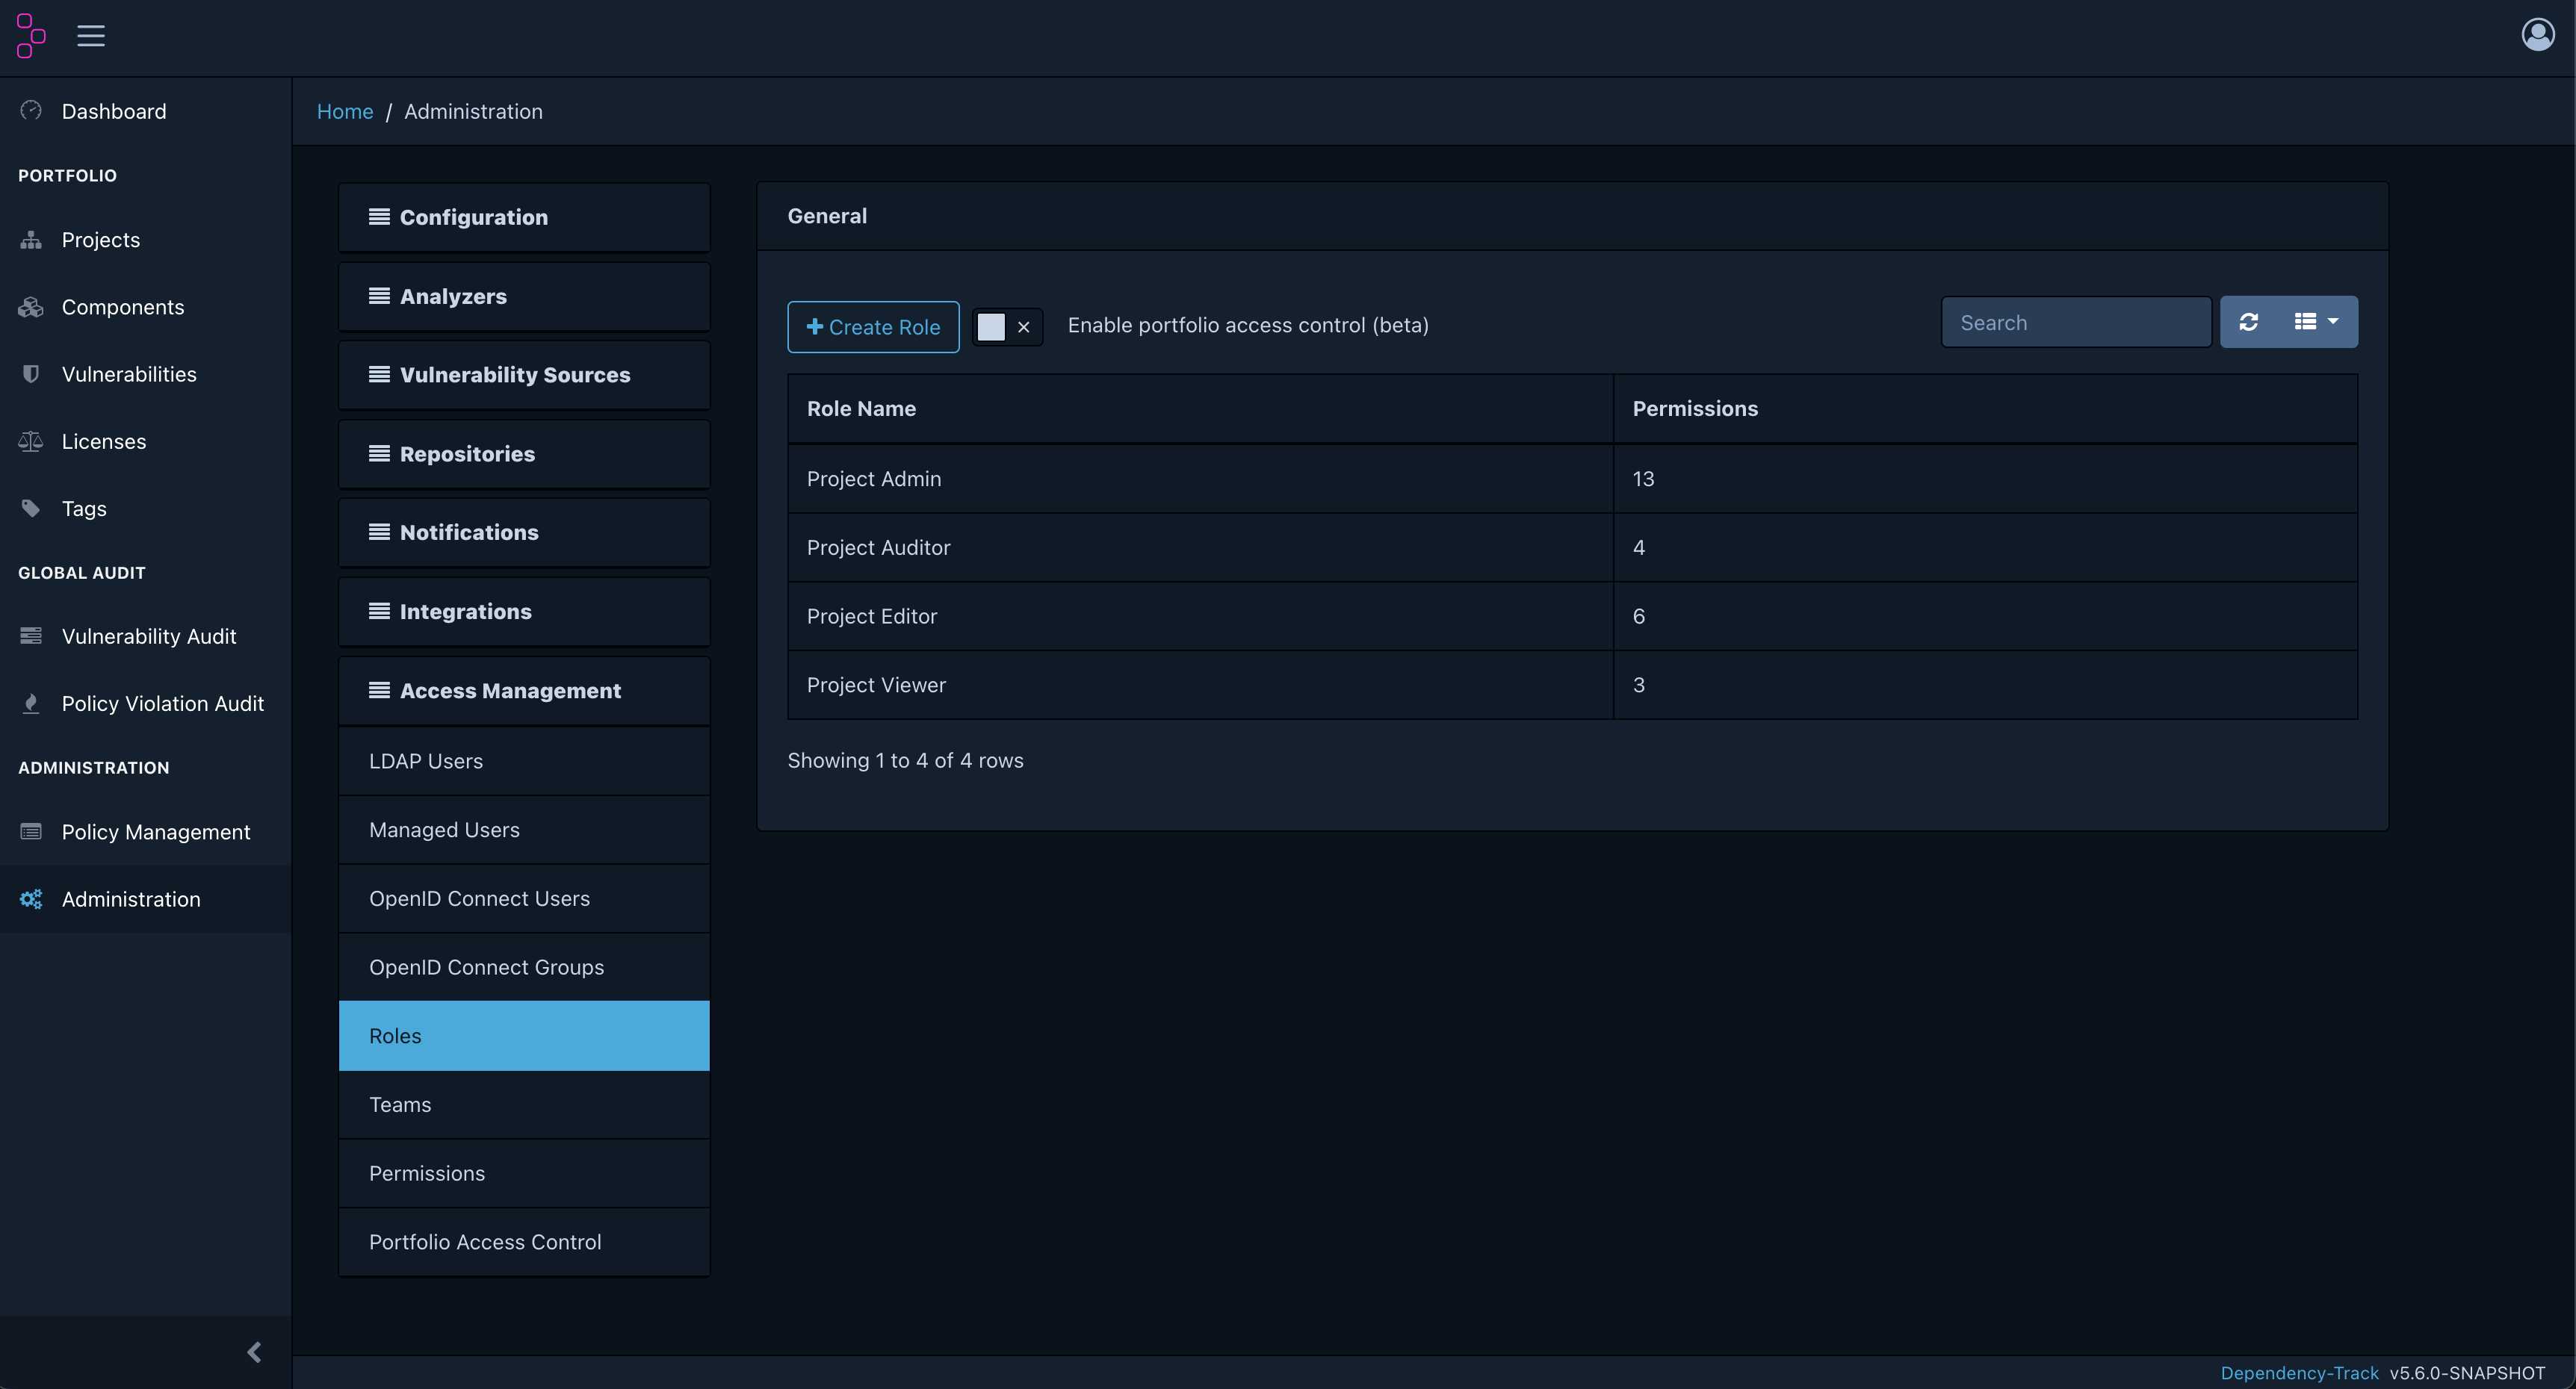
Task: Collapse the sidebar with the chevron
Action: (254, 1351)
